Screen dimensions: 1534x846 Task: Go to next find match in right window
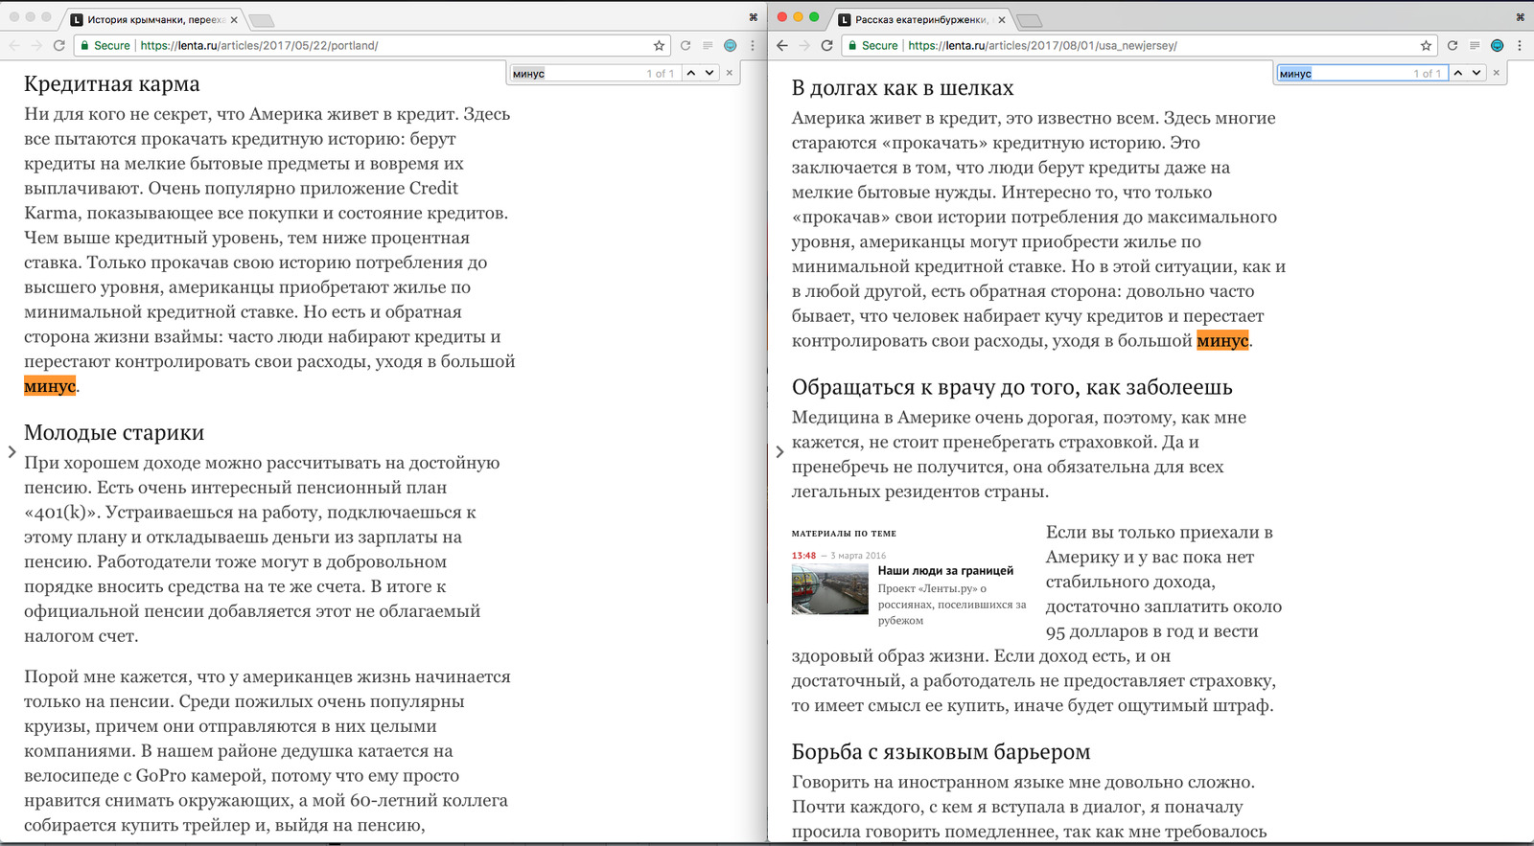1476,73
